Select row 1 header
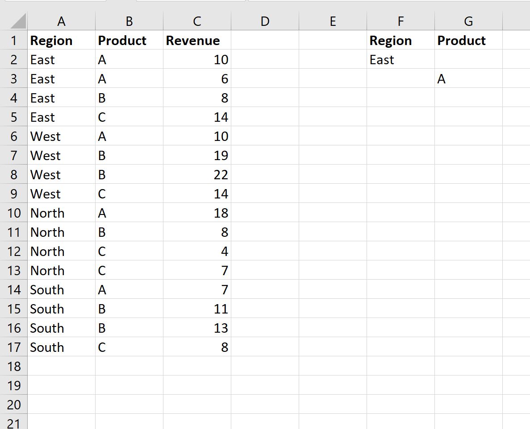Image resolution: width=530 pixels, height=429 pixels. tap(14, 40)
